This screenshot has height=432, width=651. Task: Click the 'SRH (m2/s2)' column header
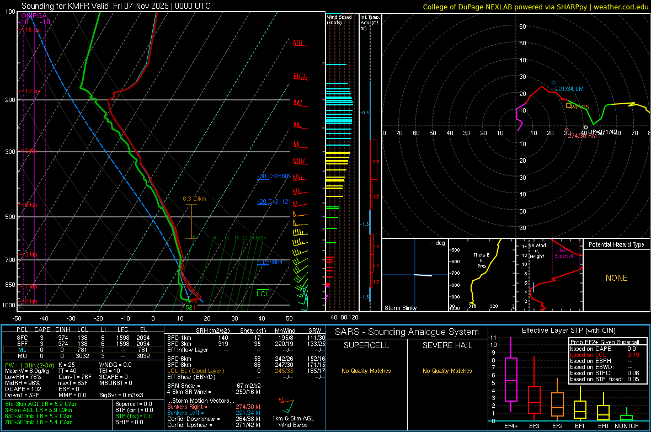[212, 330]
